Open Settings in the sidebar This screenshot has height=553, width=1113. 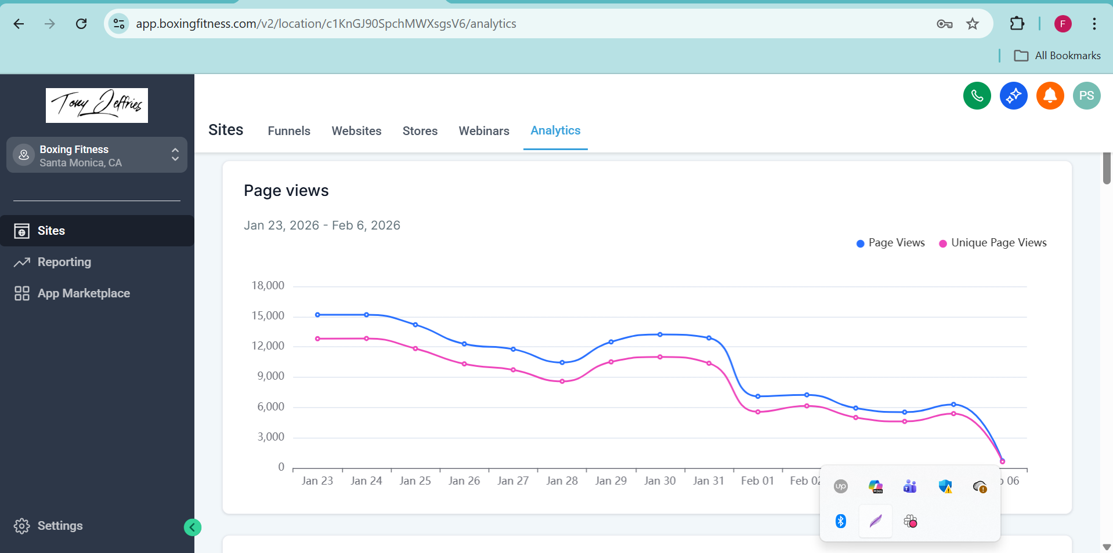coord(60,526)
